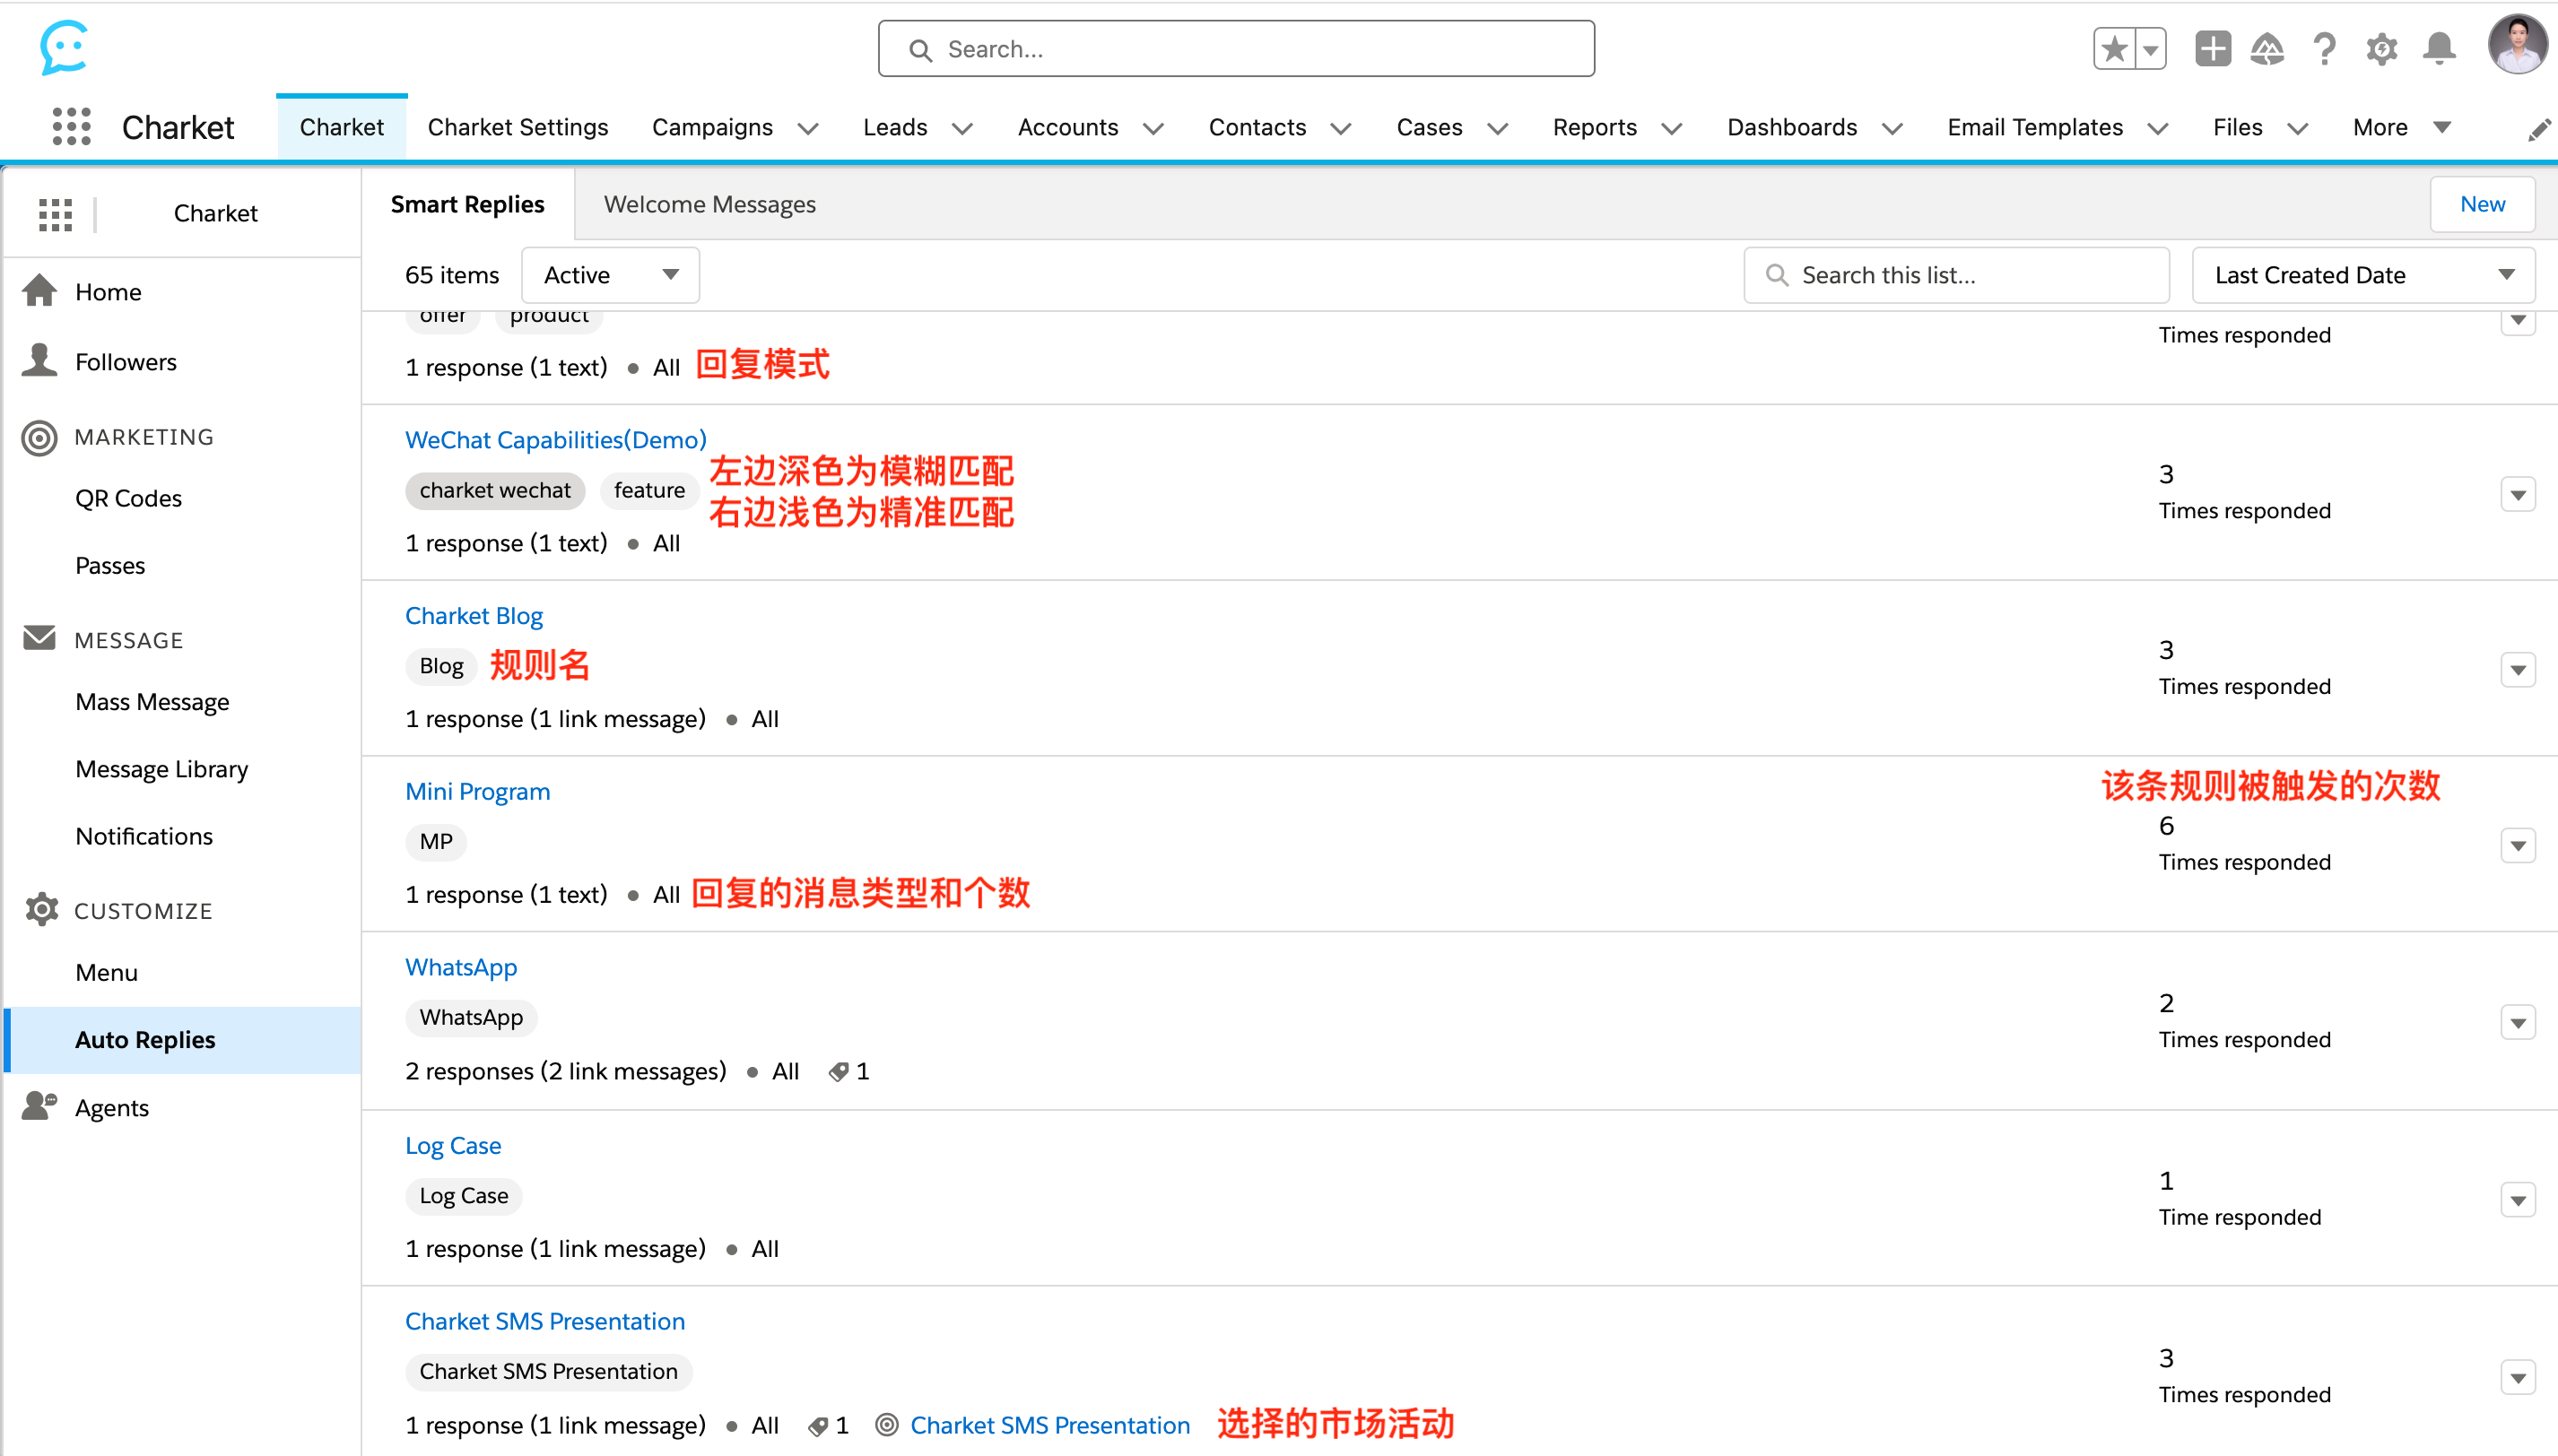This screenshot has width=2558, height=1456.
Task: Click the search magnifier in global search
Action: click(920, 50)
